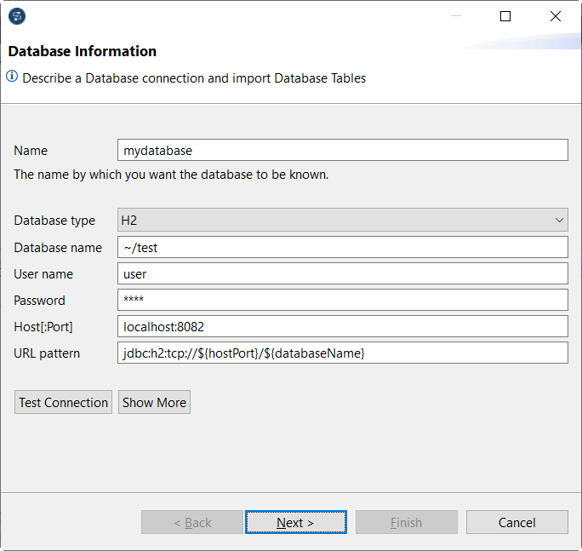Screen dimensions: 582x551
Task: Select the User name text field
Action: pos(342,273)
